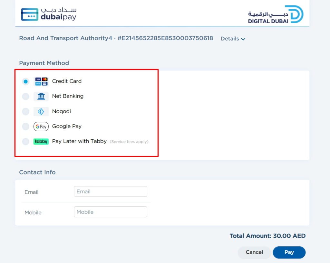The image size is (330, 263).
Task: Click the Cancel button
Action: 254,252
